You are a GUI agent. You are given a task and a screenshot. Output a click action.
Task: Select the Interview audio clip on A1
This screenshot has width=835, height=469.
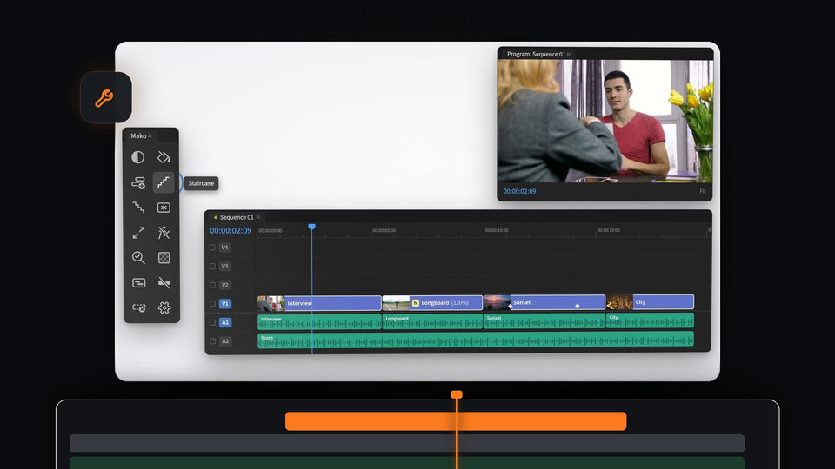point(319,321)
